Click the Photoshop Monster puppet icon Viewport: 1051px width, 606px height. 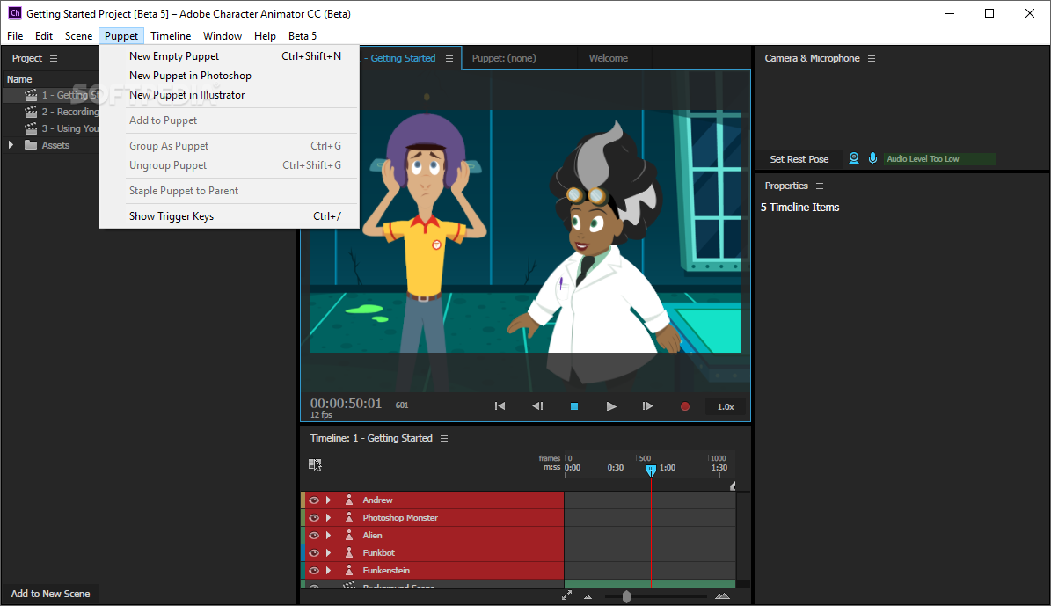(x=348, y=517)
